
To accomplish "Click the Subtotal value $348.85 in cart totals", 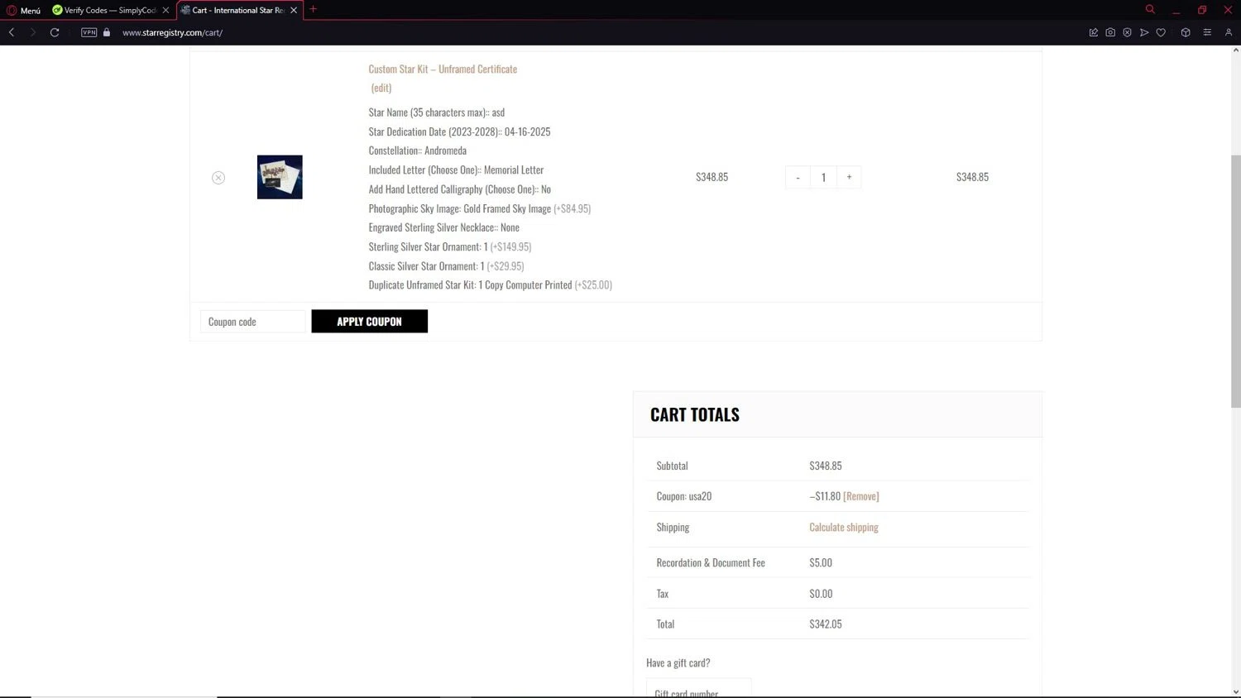I will tap(826, 466).
